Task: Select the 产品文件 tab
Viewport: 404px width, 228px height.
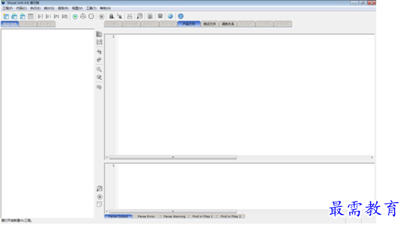Action: point(189,24)
